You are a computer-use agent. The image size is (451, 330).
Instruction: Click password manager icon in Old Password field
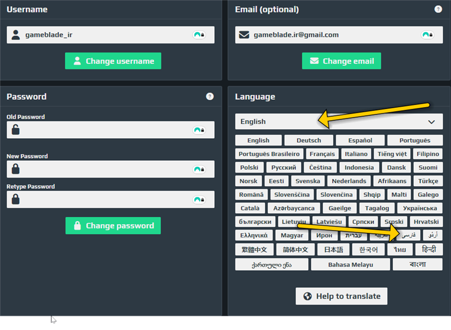coord(198,130)
